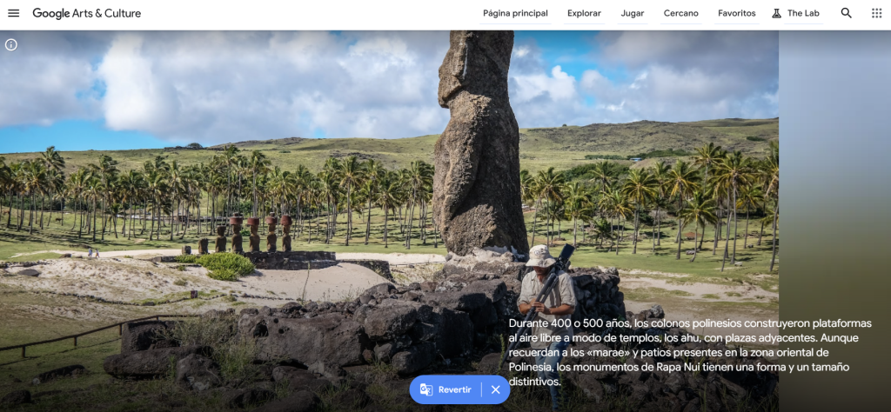Open The Lab link

803,14
